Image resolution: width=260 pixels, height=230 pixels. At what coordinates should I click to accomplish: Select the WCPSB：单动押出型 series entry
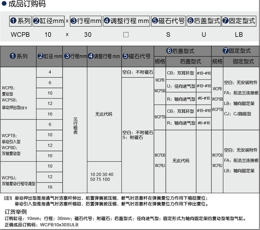[14, 104]
